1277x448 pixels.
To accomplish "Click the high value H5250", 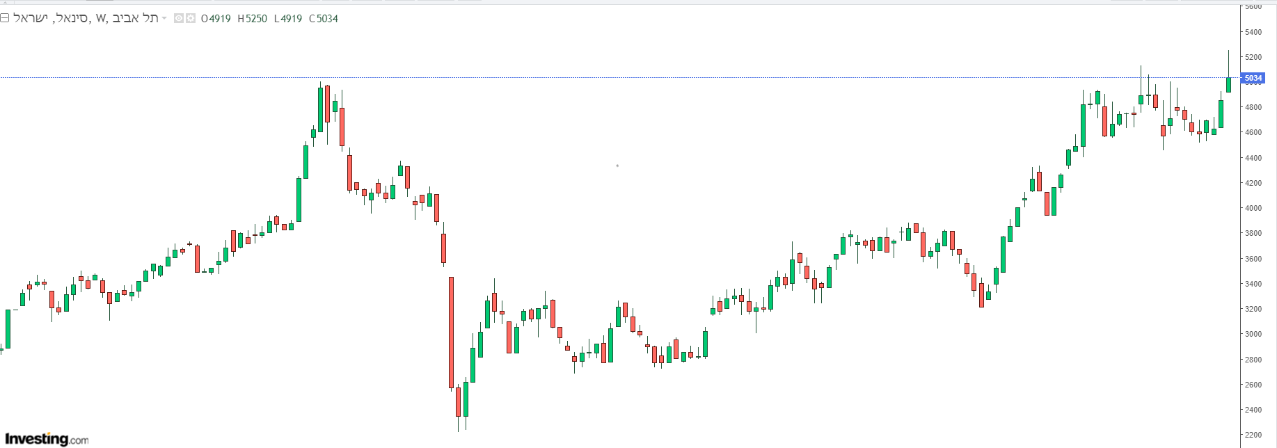I will pos(252,19).
